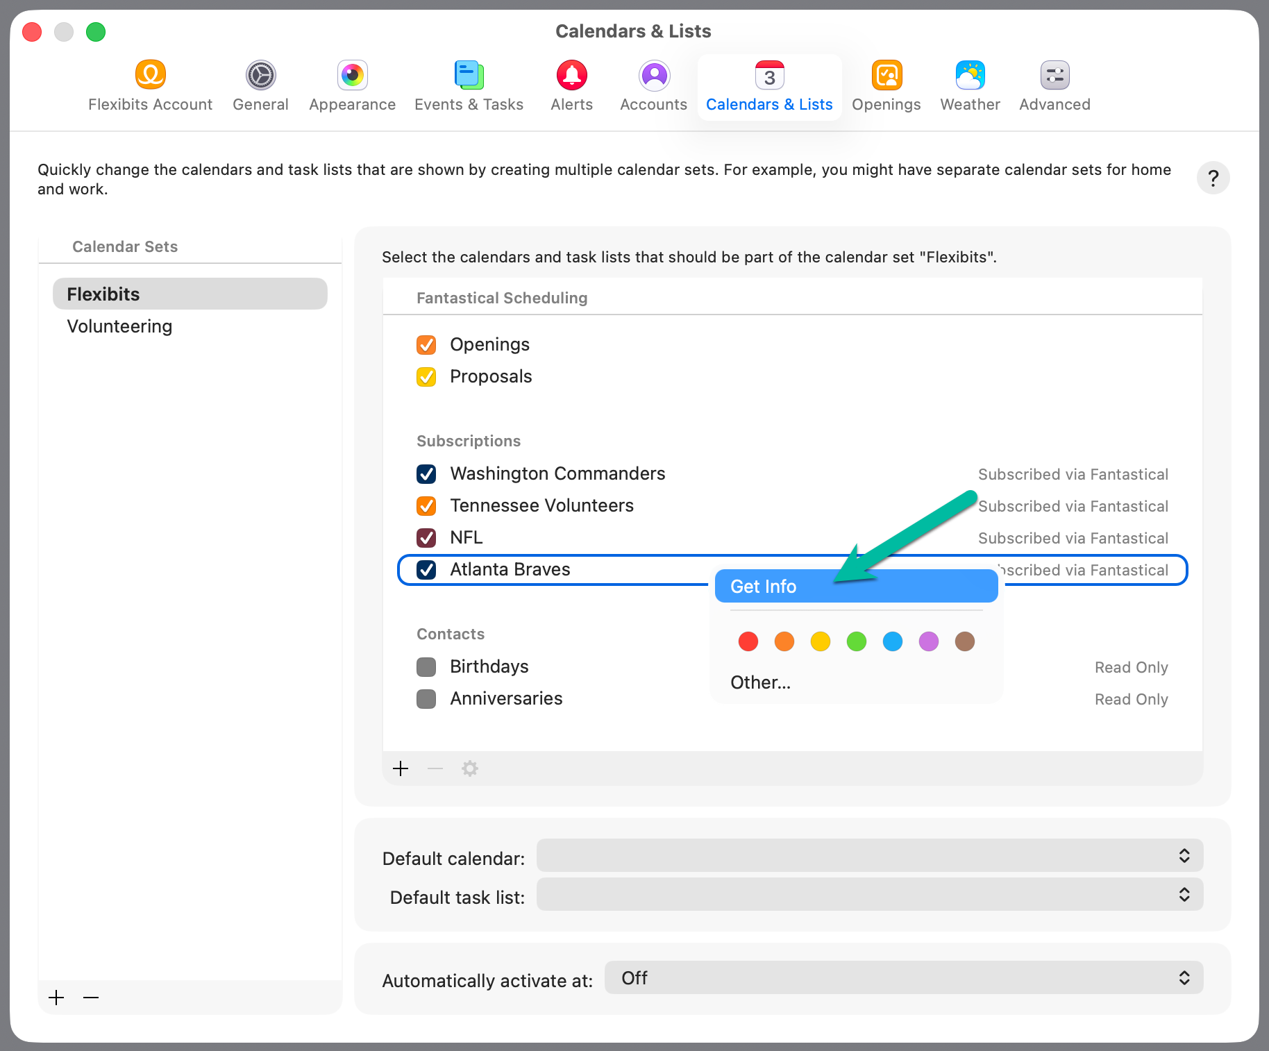This screenshot has width=1269, height=1051.
Task: Uncheck the Proposals calendar
Action: click(x=426, y=377)
